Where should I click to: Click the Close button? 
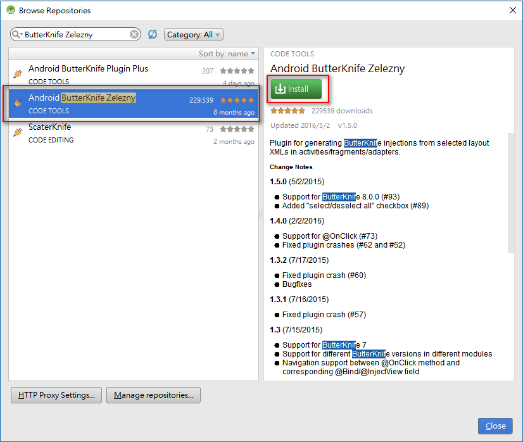[x=495, y=426]
